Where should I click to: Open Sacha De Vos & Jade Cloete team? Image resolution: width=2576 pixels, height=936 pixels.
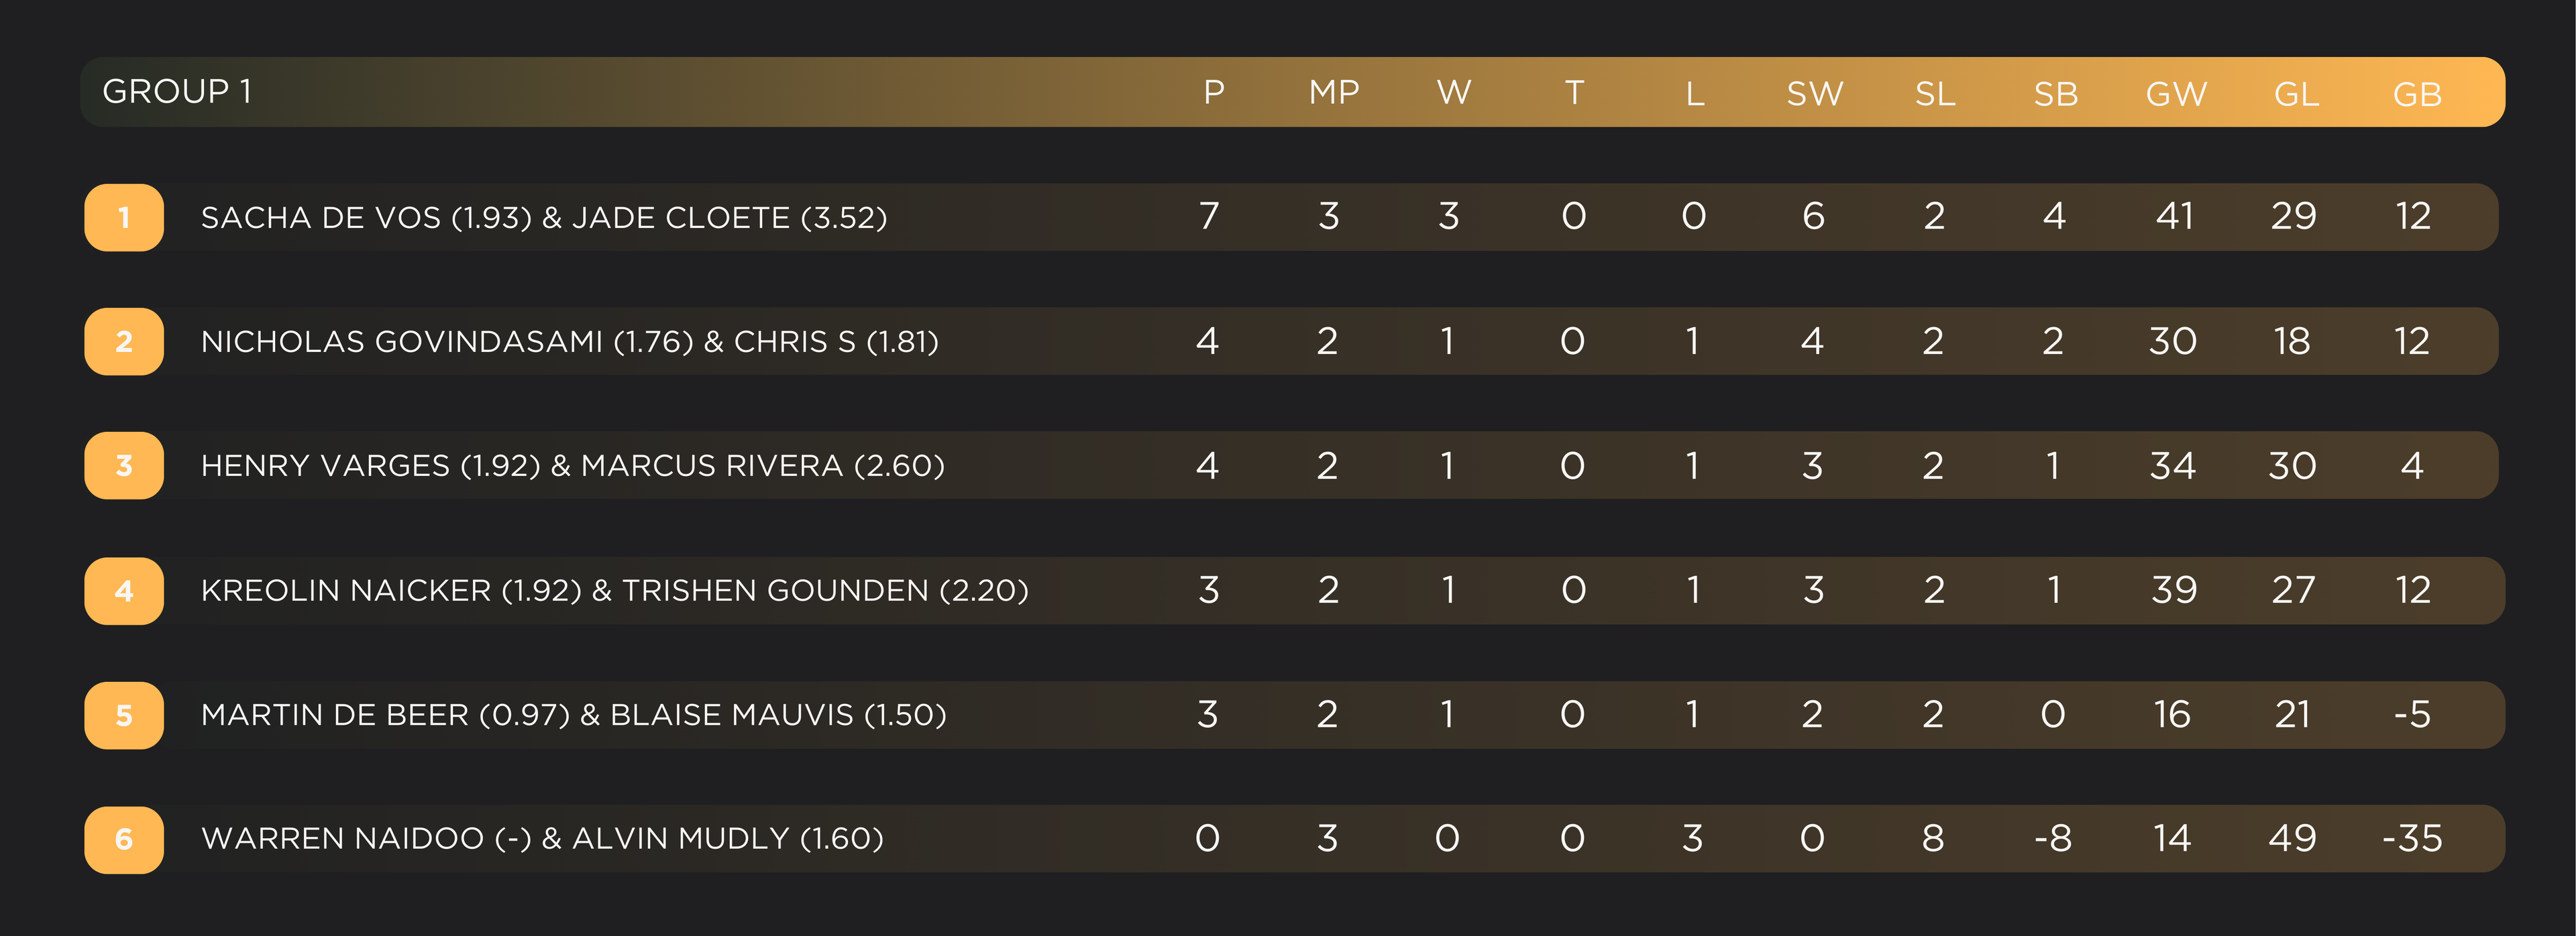[x=544, y=217]
